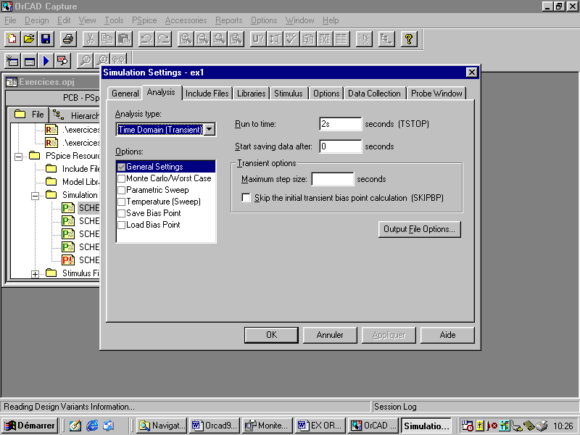
Task: Open Output File Options dialog
Action: point(420,229)
